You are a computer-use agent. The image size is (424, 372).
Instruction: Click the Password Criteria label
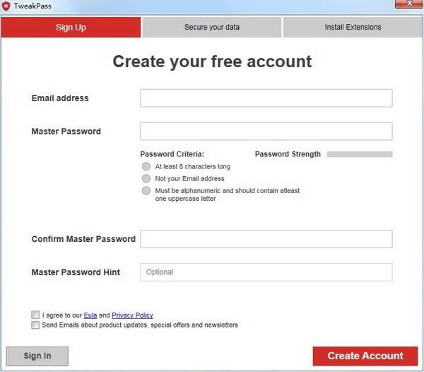(x=172, y=154)
